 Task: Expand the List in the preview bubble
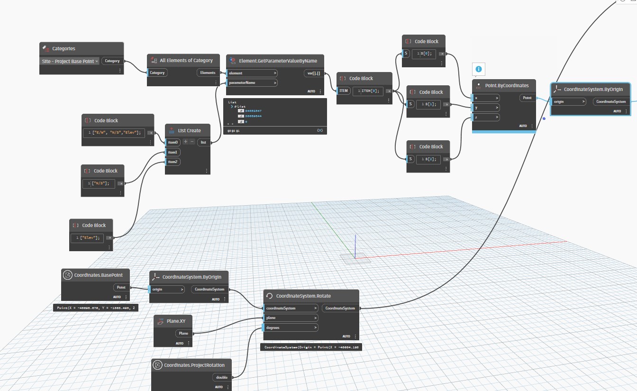[232, 107]
